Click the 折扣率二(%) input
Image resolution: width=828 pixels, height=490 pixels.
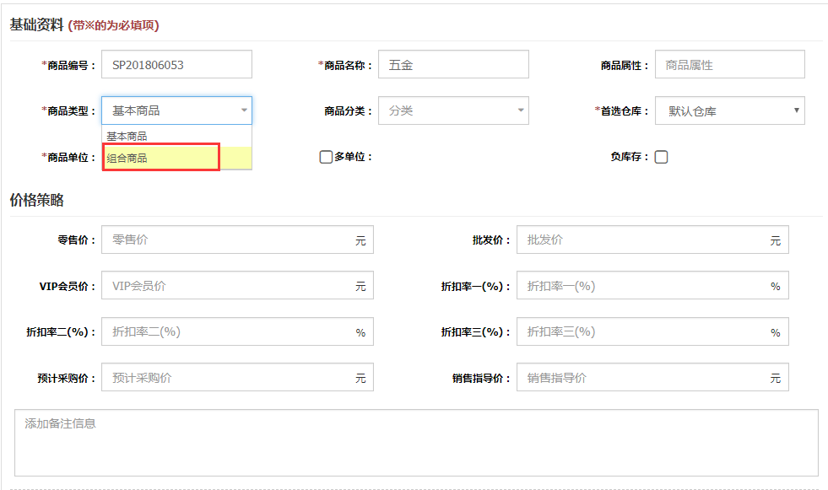click(x=228, y=332)
